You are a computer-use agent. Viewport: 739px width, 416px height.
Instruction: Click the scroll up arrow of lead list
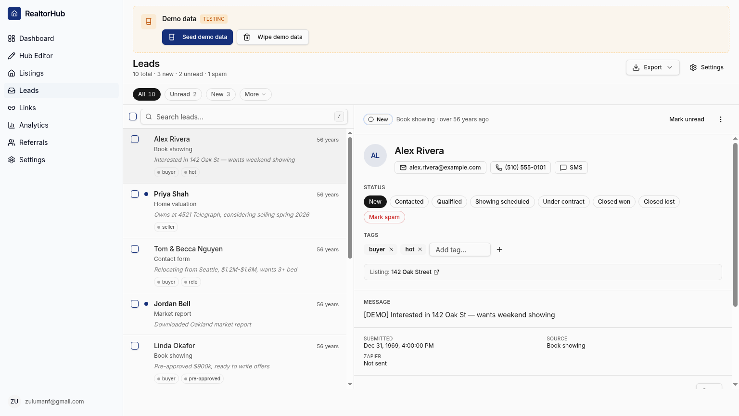click(350, 132)
